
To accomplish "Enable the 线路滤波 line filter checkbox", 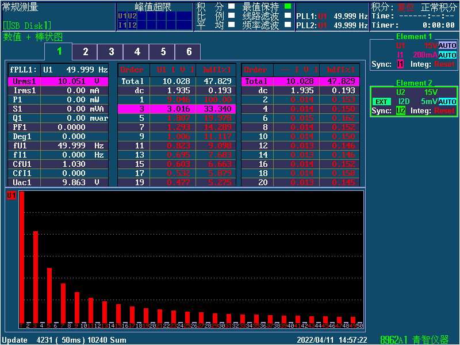I will tap(288, 16).
